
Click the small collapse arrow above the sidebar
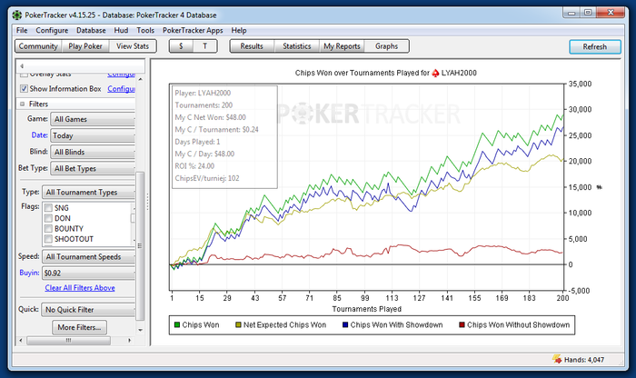click(x=22, y=65)
